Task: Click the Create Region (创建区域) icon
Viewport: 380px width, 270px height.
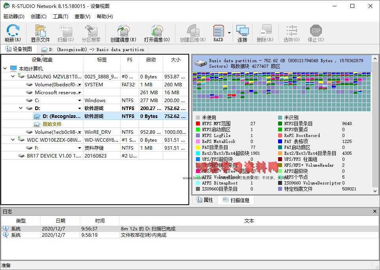Action: [193, 30]
